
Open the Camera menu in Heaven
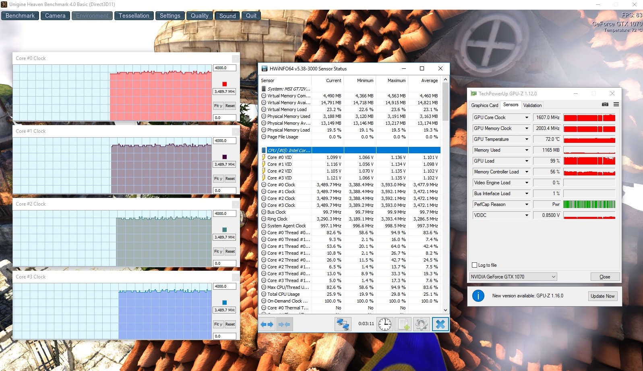point(55,16)
